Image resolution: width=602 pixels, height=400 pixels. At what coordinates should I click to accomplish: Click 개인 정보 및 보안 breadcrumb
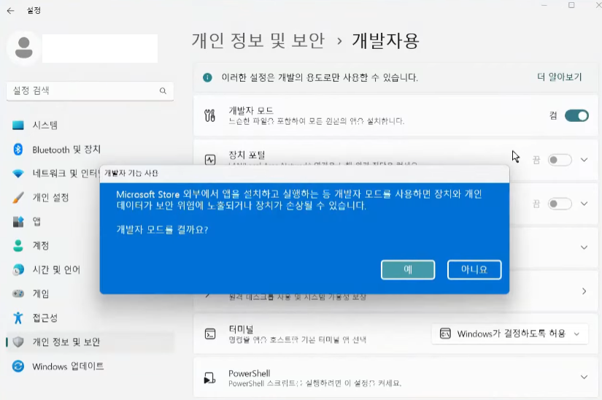[258, 41]
